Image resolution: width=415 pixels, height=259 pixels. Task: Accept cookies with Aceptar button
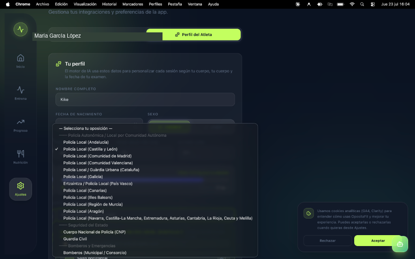[378, 240]
